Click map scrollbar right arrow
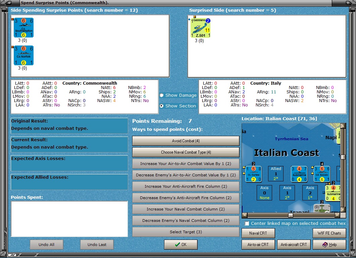Image resolution: width=356 pixels, height=258 pixels. 338,215
